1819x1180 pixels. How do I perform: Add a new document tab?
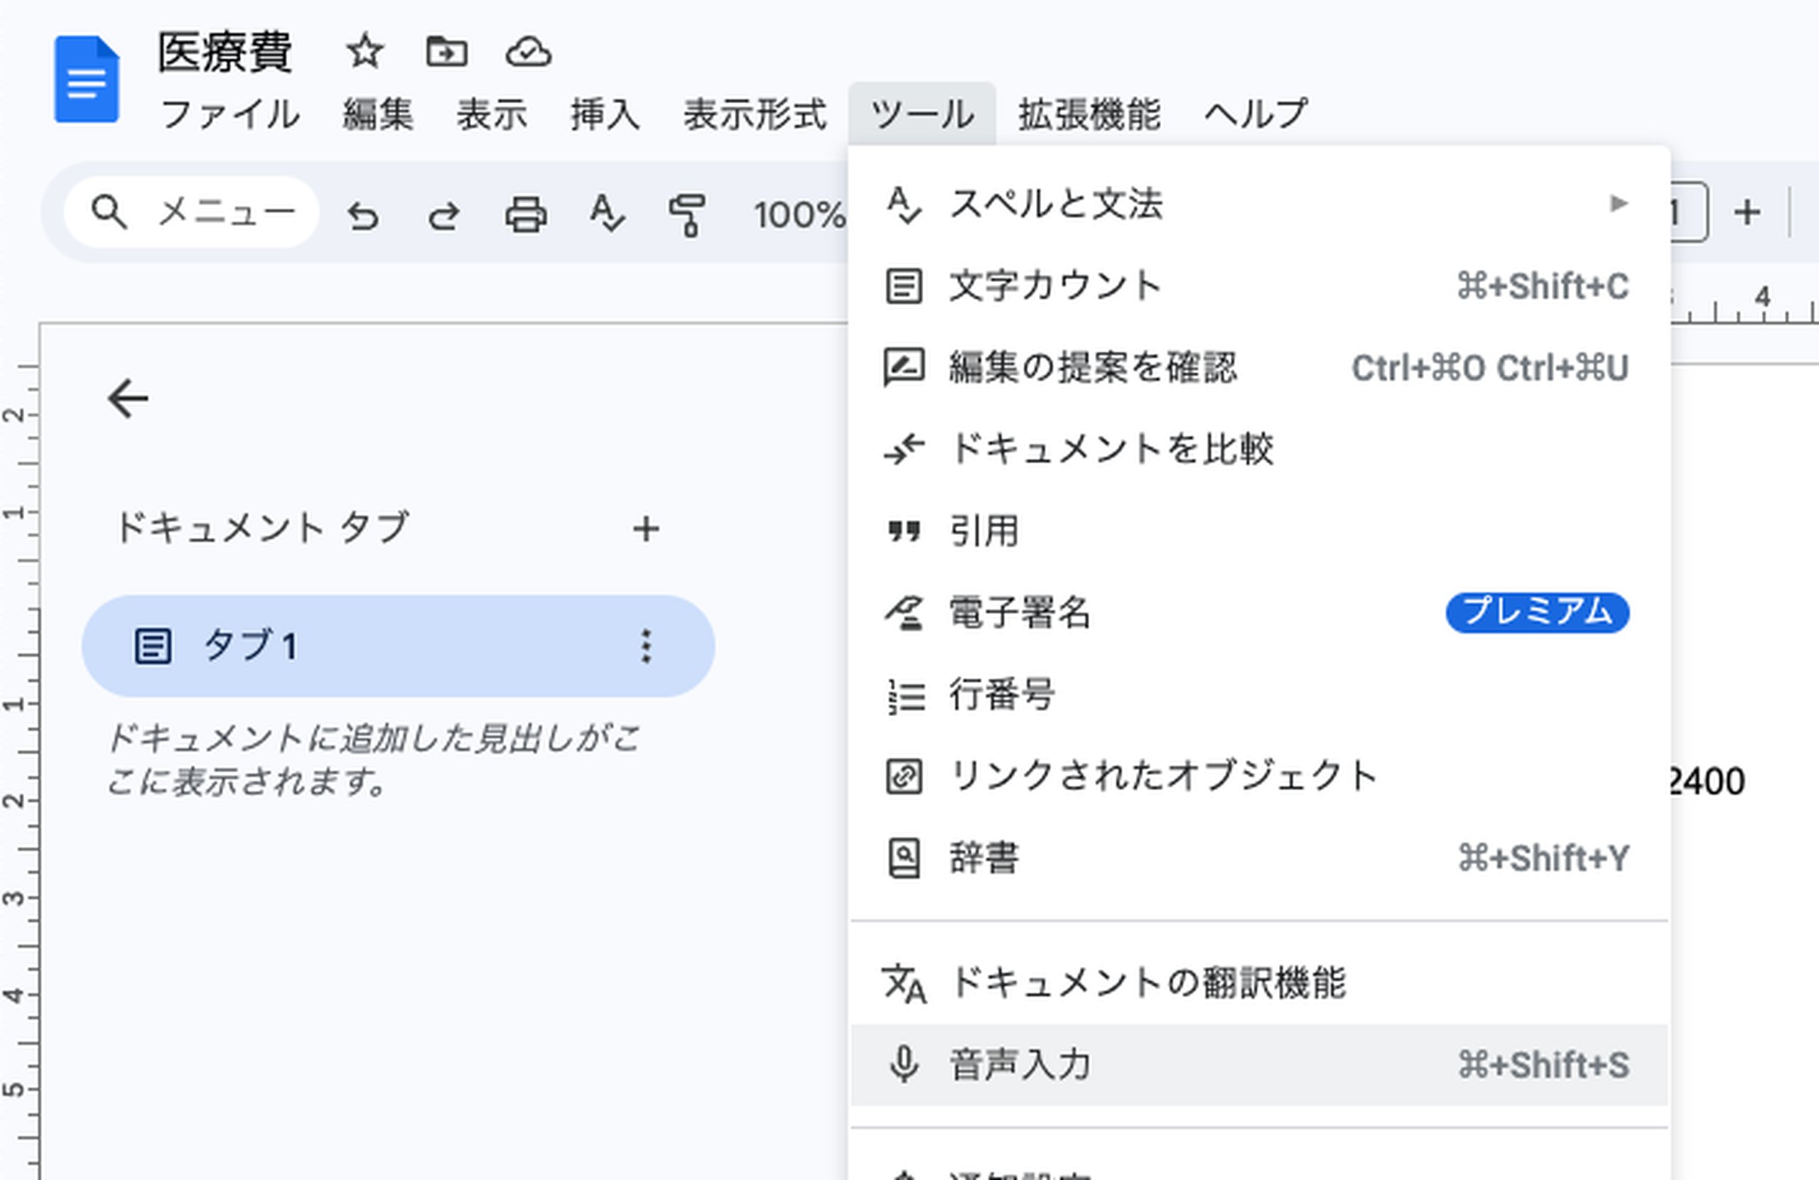tap(646, 528)
